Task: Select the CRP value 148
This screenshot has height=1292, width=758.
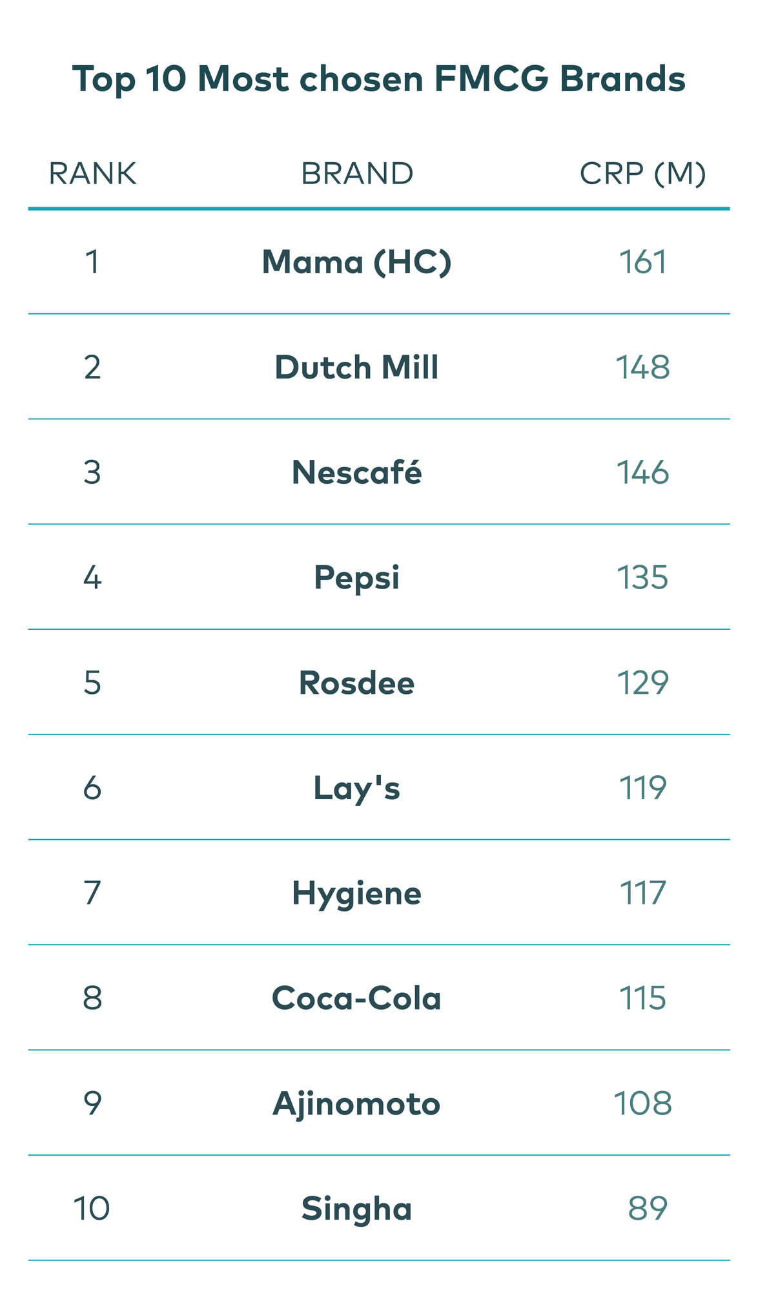Action: pyautogui.click(x=642, y=368)
